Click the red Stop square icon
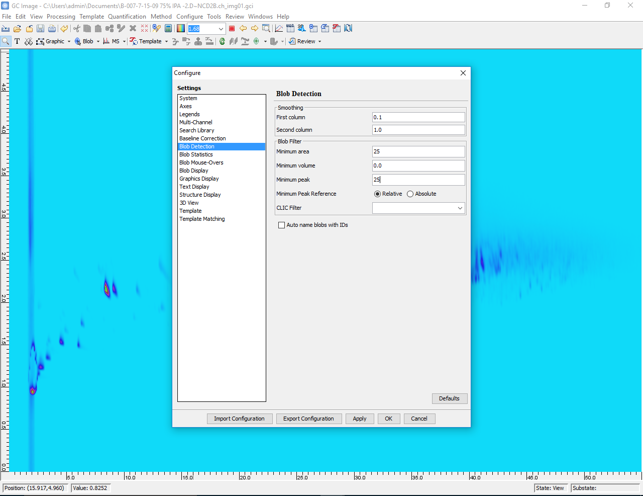The image size is (643, 496). coord(232,29)
